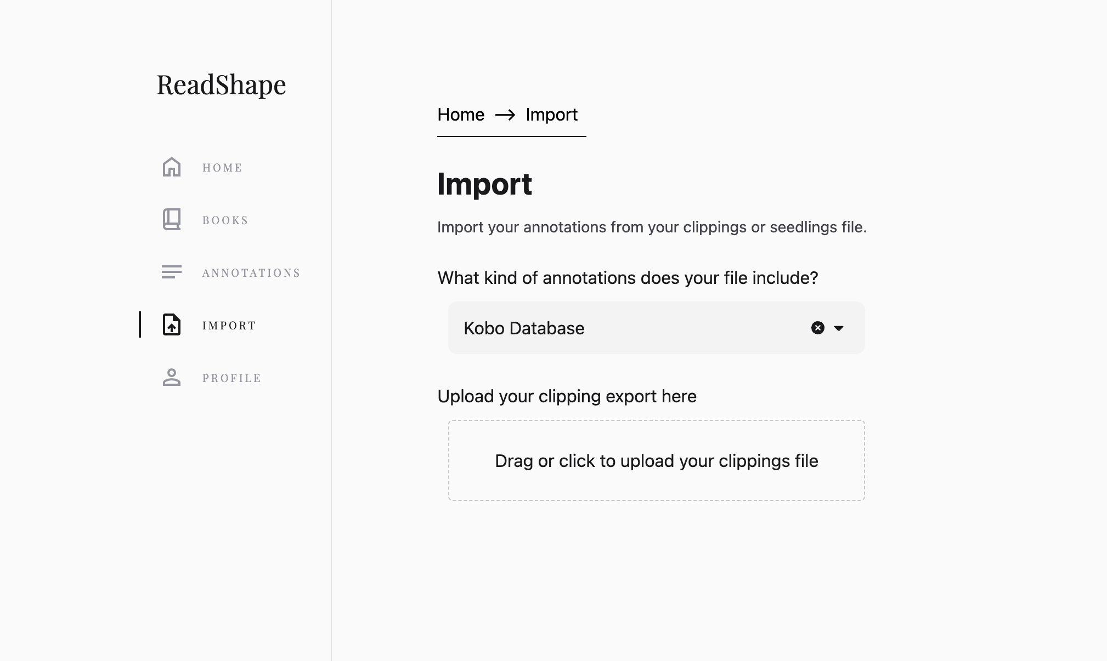Open the dropdown arrow for annotation type
1107x661 pixels.
(838, 328)
